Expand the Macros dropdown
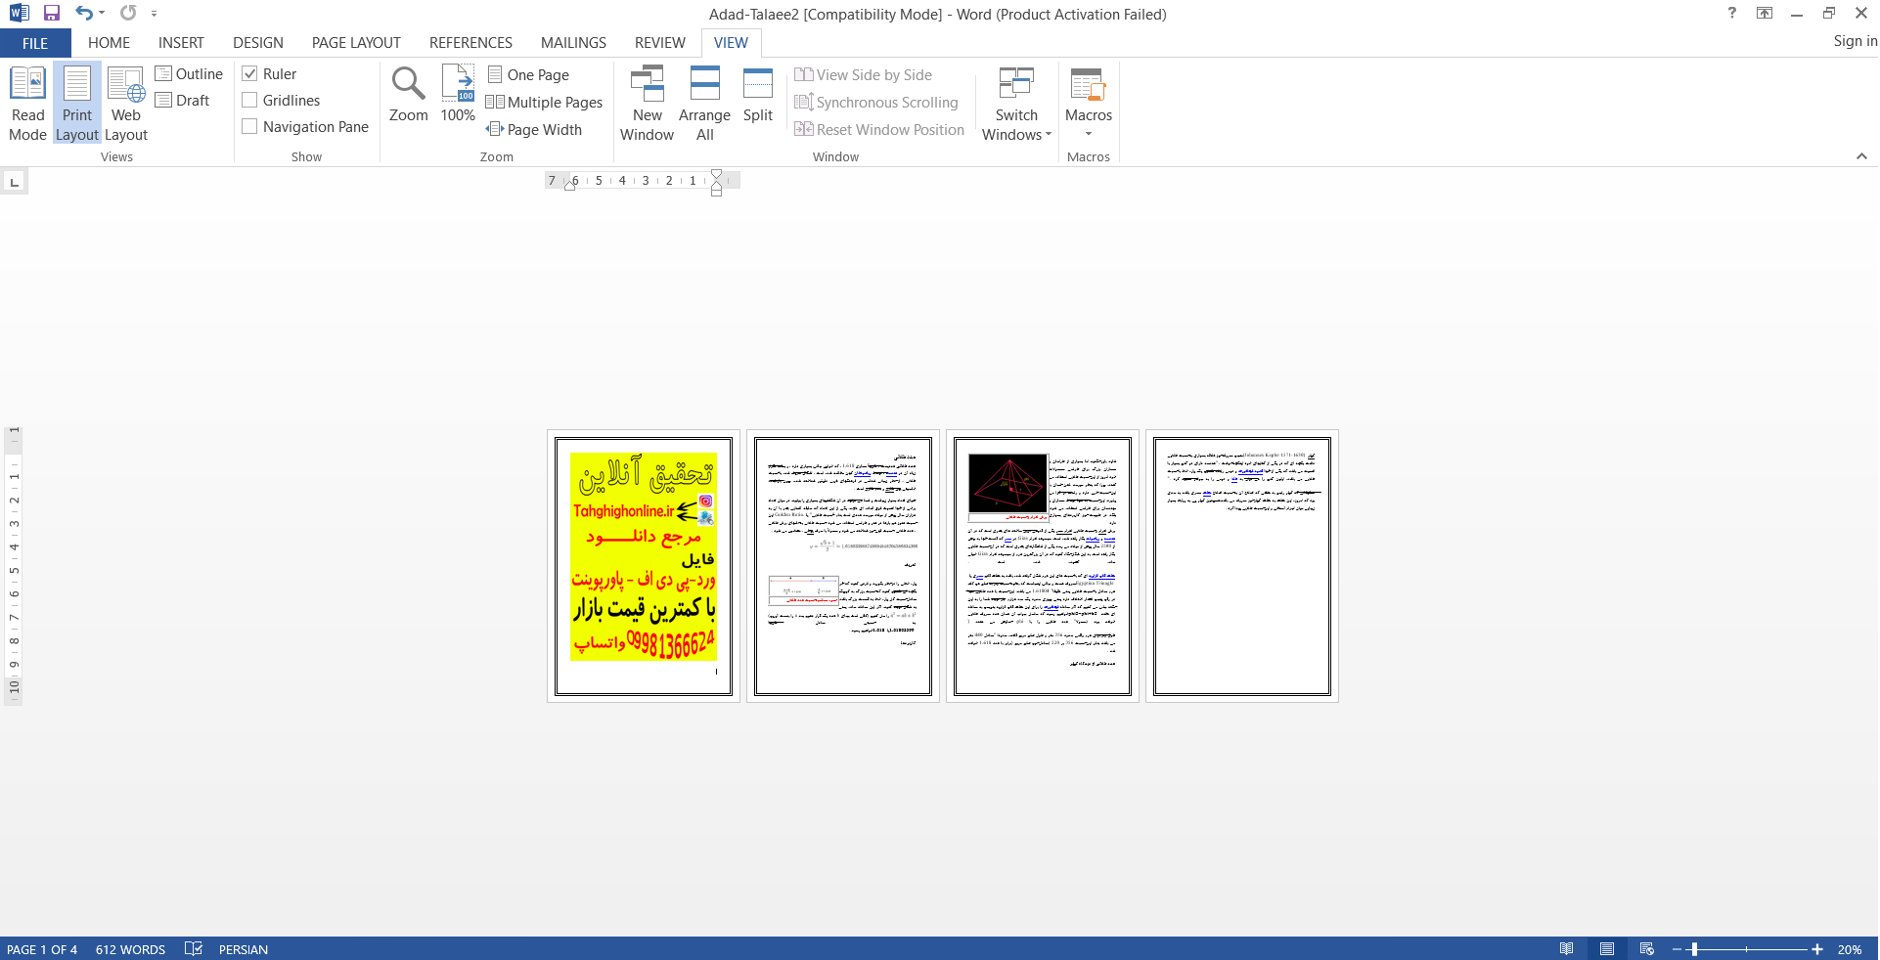1880x960 pixels. (1089, 104)
